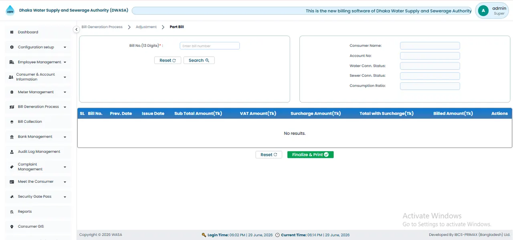The height and width of the screenshot is (240, 513).
Task: Click the Bank Management icon
Action: point(12,137)
